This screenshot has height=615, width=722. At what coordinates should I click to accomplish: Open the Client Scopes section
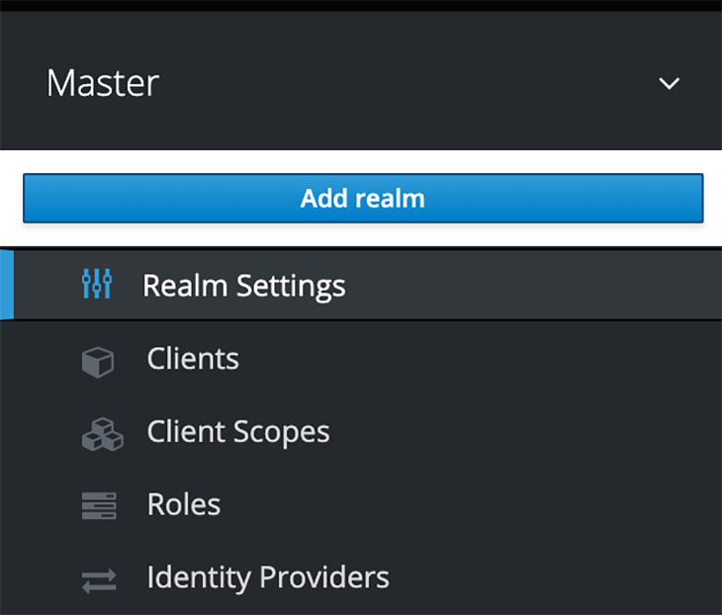point(238,432)
